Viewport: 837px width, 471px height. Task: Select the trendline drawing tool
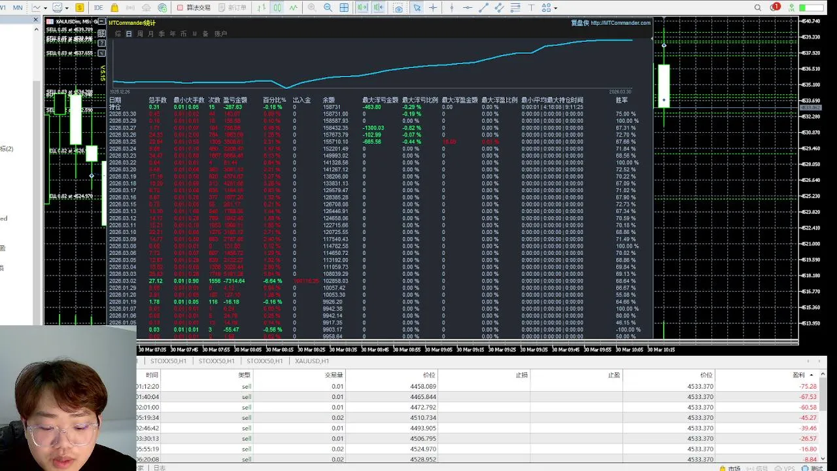(484, 8)
